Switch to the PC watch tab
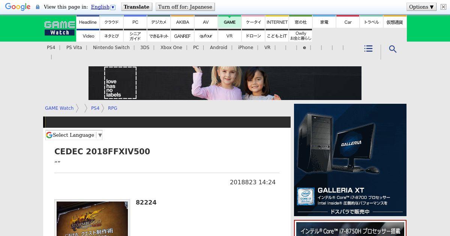450x236 pixels. 135,22
